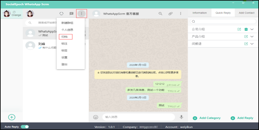Switch to the Add Contact tab
The height and width of the screenshot is (130, 259).
[247, 13]
